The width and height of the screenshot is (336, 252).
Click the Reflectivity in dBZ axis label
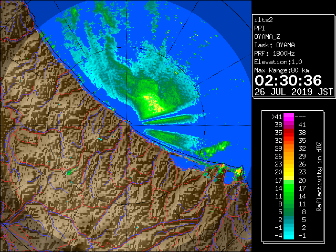pos(319,176)
